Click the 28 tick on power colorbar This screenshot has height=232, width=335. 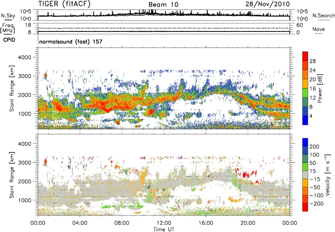pos(312,61)
